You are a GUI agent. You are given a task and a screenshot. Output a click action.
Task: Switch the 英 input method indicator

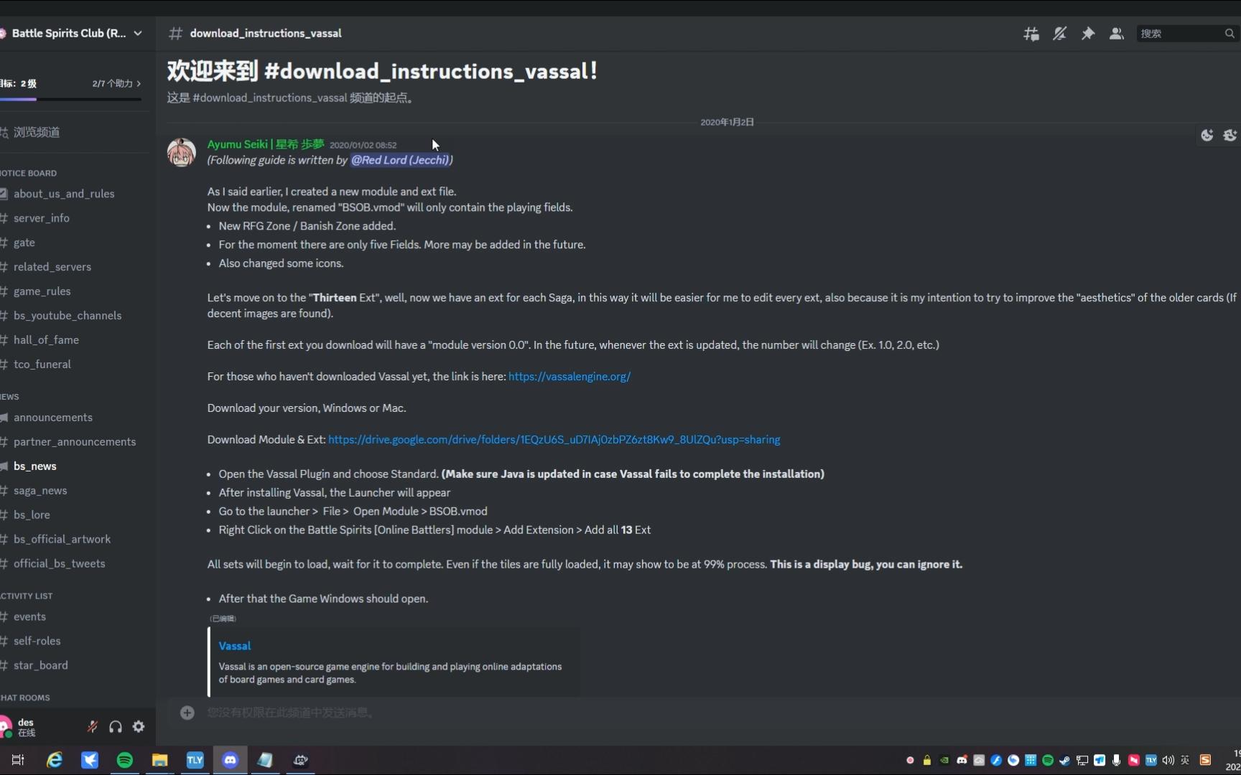coord(1186,760)
